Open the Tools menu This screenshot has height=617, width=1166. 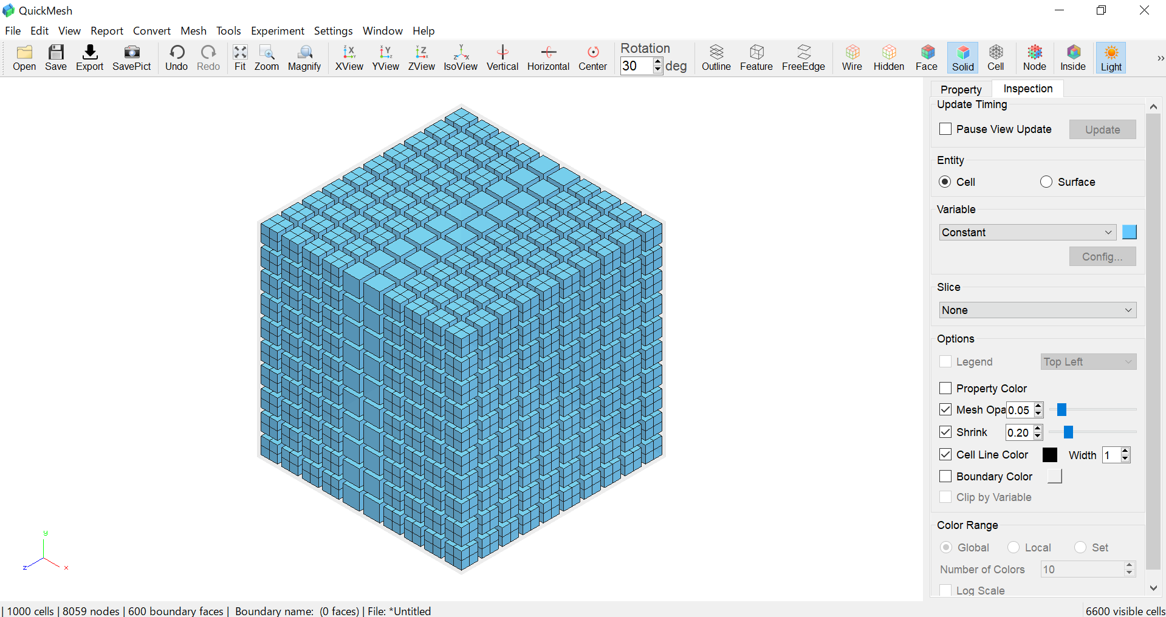tap(228, 30)
